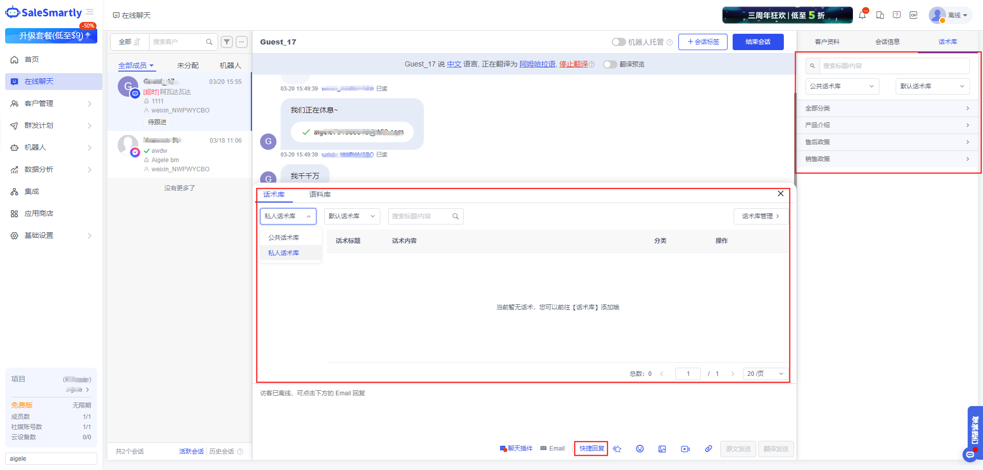Close the 话术库 popup panel
Viewport: 983px width, 470px height.
[x=780, y=194]
